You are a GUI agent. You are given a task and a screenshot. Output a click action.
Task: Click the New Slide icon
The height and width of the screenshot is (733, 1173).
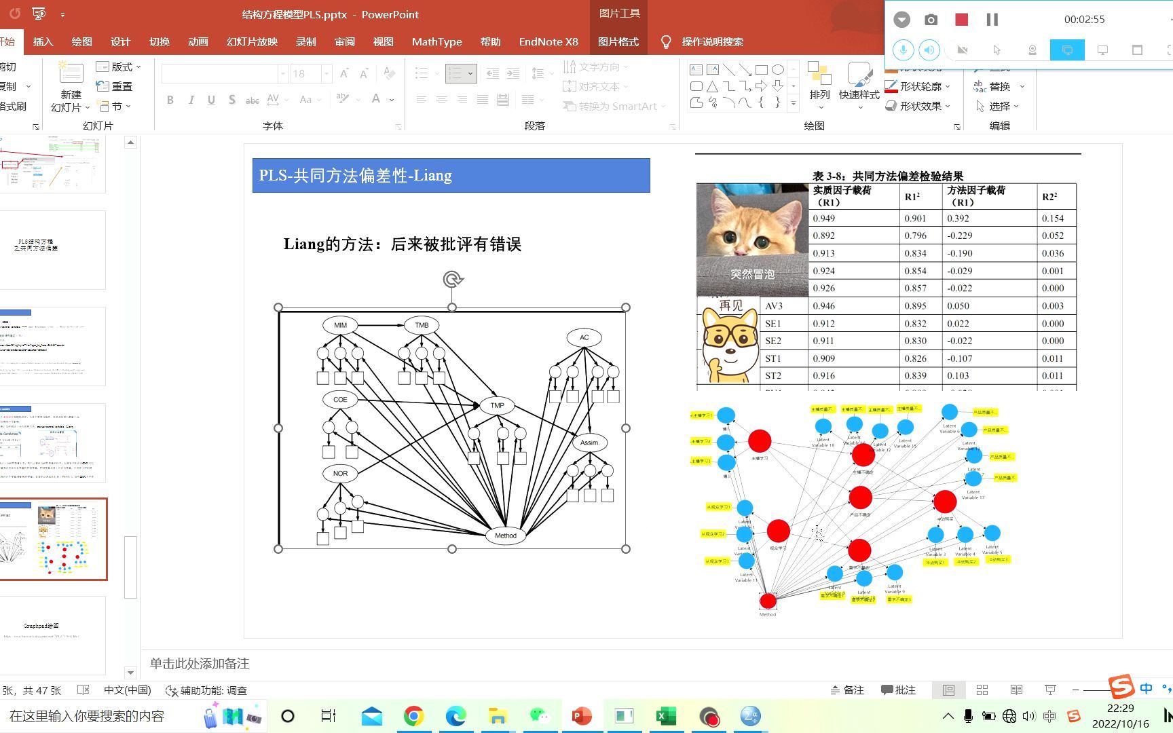[x=71, y=74]
